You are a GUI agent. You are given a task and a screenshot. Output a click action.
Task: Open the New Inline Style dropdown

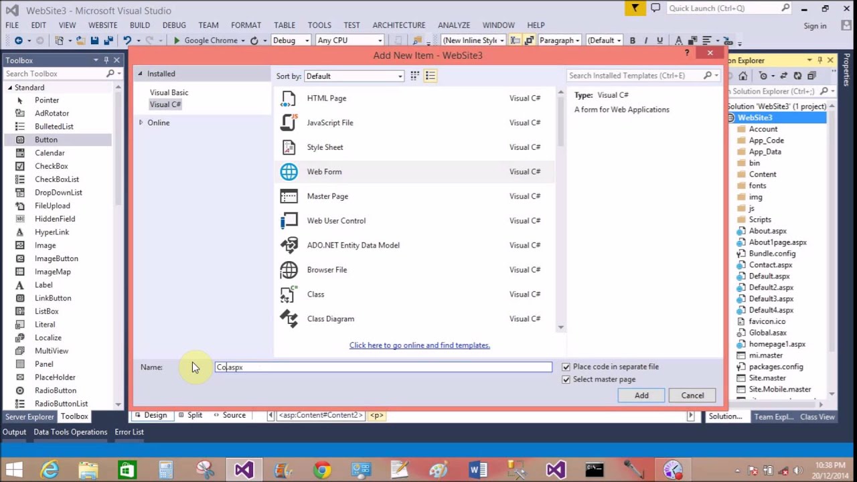pos(473,40)
